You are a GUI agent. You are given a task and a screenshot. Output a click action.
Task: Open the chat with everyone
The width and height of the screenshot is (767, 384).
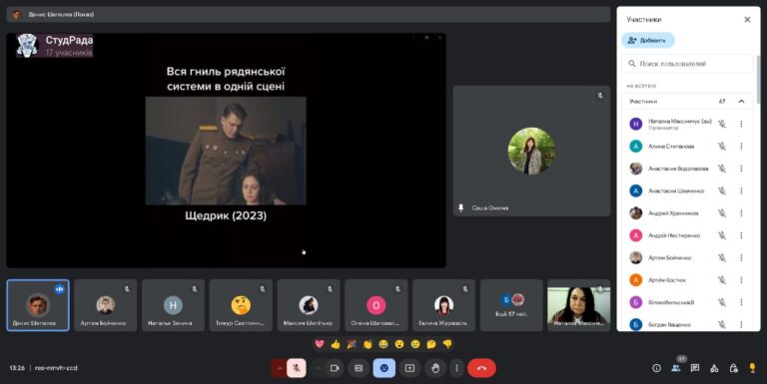click(695, 368)
